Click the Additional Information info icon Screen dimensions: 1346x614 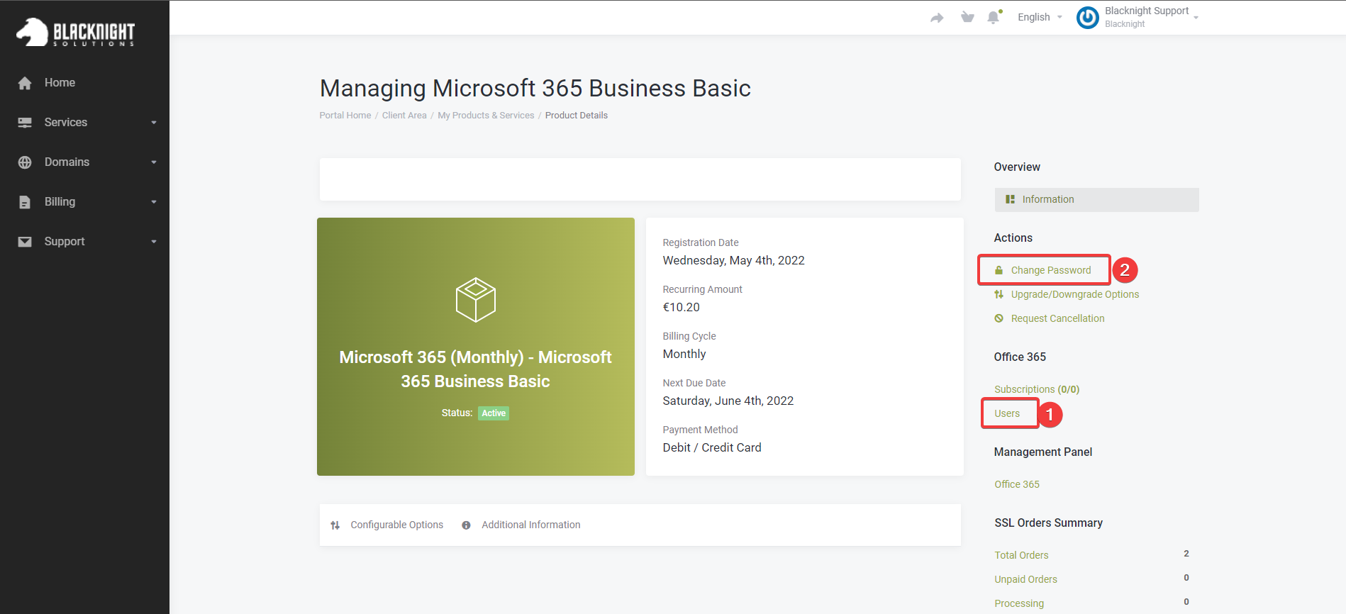pyautogui.click(x=466, y=525)
